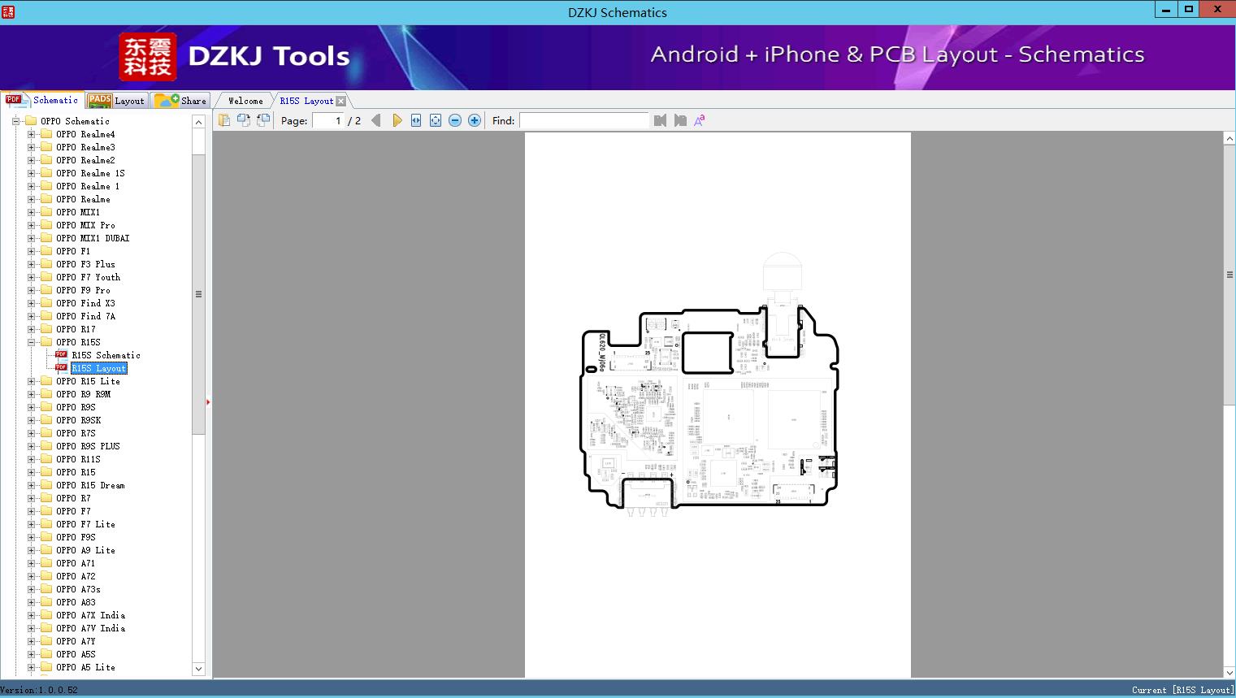Click the R15S Schematic PDF icon
Screen dimensions: 1236x698
(x=61, y=355)
